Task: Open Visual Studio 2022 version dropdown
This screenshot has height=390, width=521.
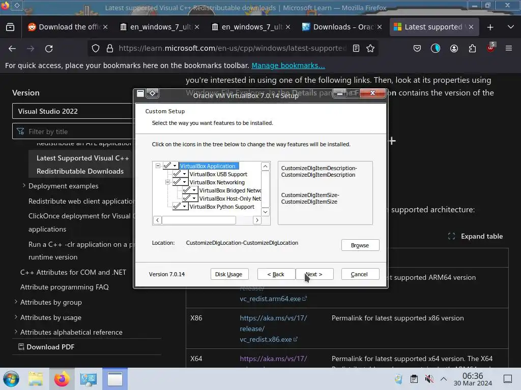Action: click(72, 111)
